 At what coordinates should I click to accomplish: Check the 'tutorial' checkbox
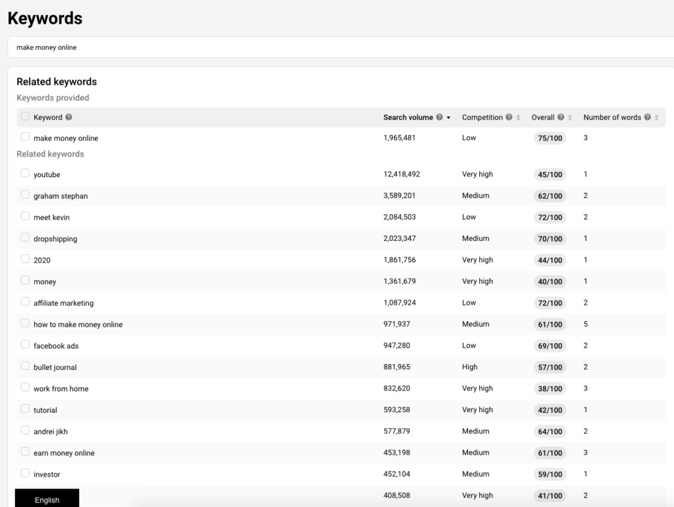25,408
